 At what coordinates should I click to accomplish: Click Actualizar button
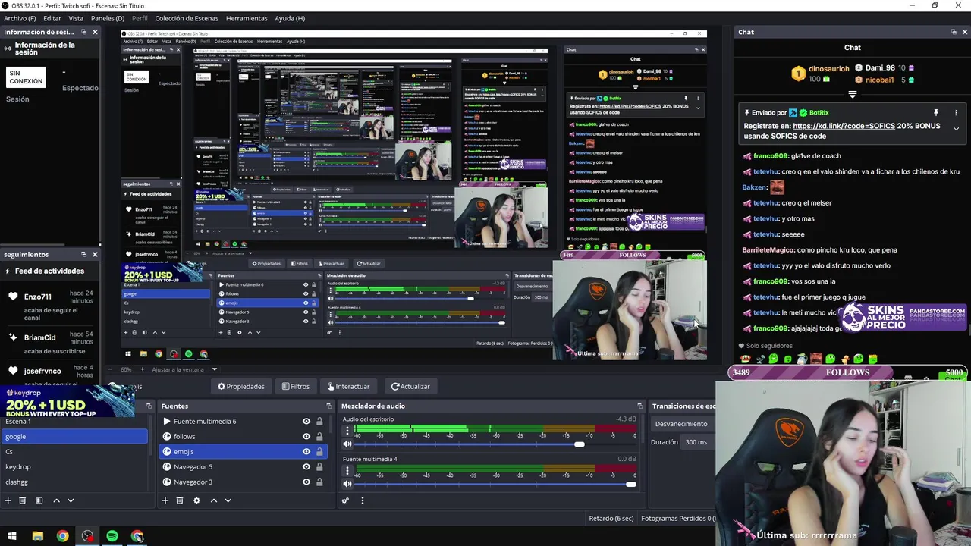pyautogui.click(x=410, y=387)
